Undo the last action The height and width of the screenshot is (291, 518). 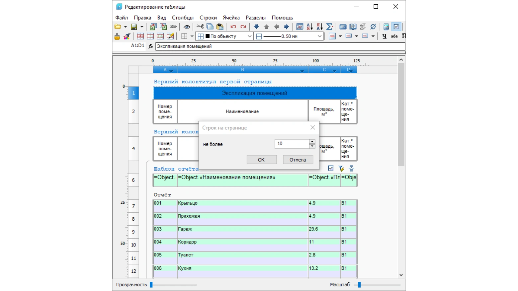pyautogui.click(x=233, y=27)
